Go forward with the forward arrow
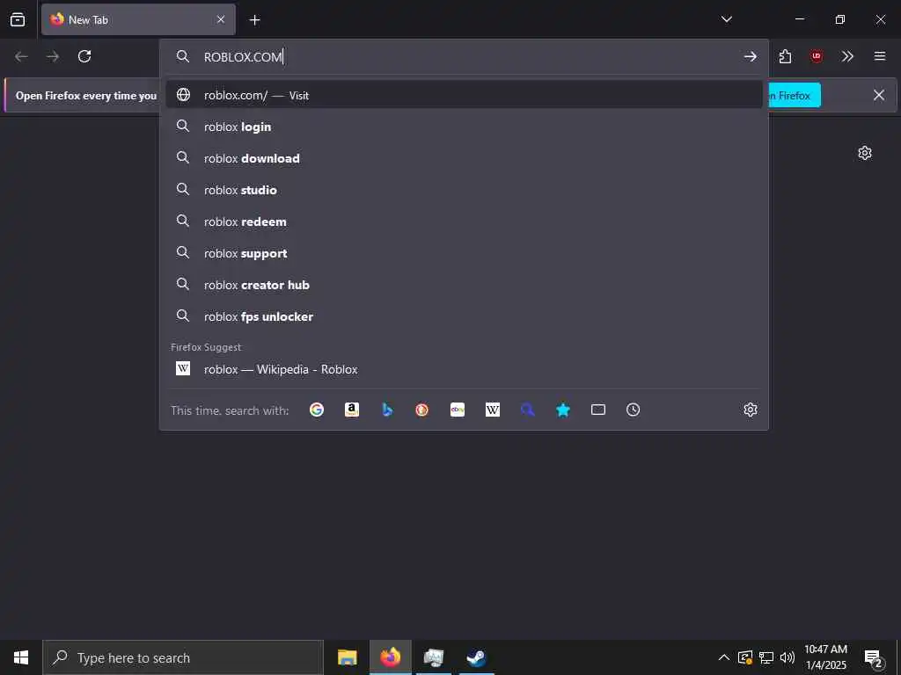 (53, 56)
